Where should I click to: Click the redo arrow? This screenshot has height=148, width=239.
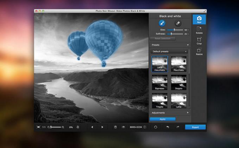coord(178,127)
